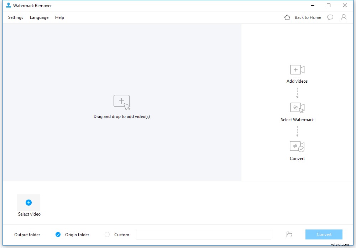Open the Language menu

pos(39,17)
